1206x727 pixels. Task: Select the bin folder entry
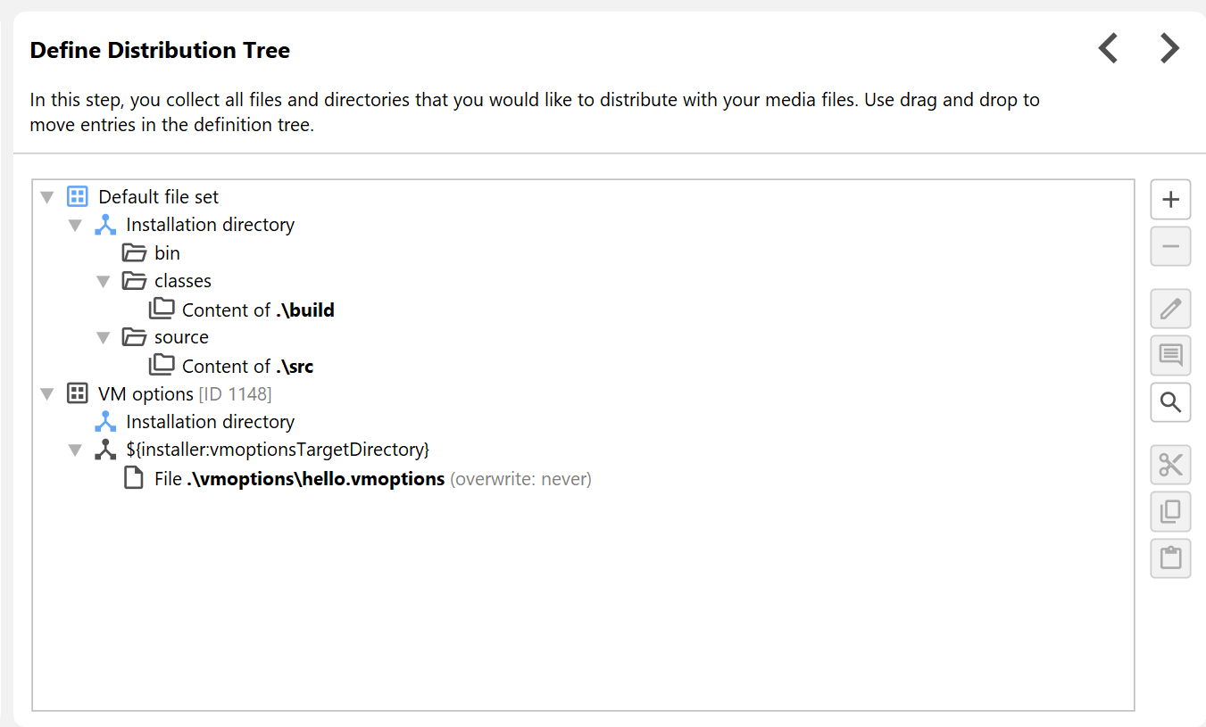click(x=166, y=253)
